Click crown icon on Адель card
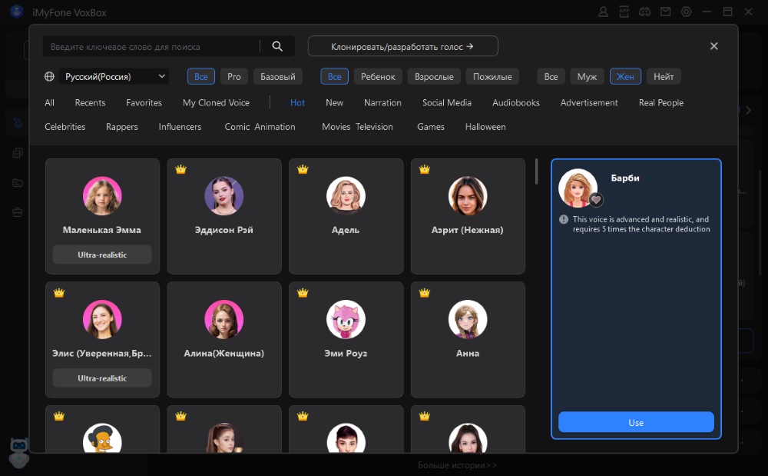This screenshot has width=768, height=476. coord(303,170)
